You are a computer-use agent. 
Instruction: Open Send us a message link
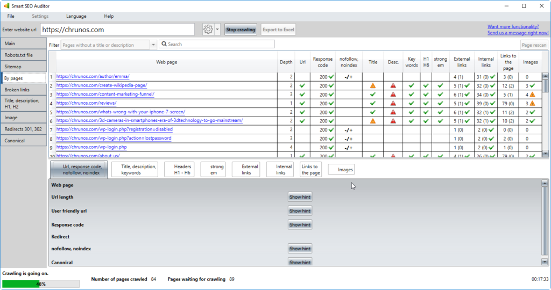(518, 33)
